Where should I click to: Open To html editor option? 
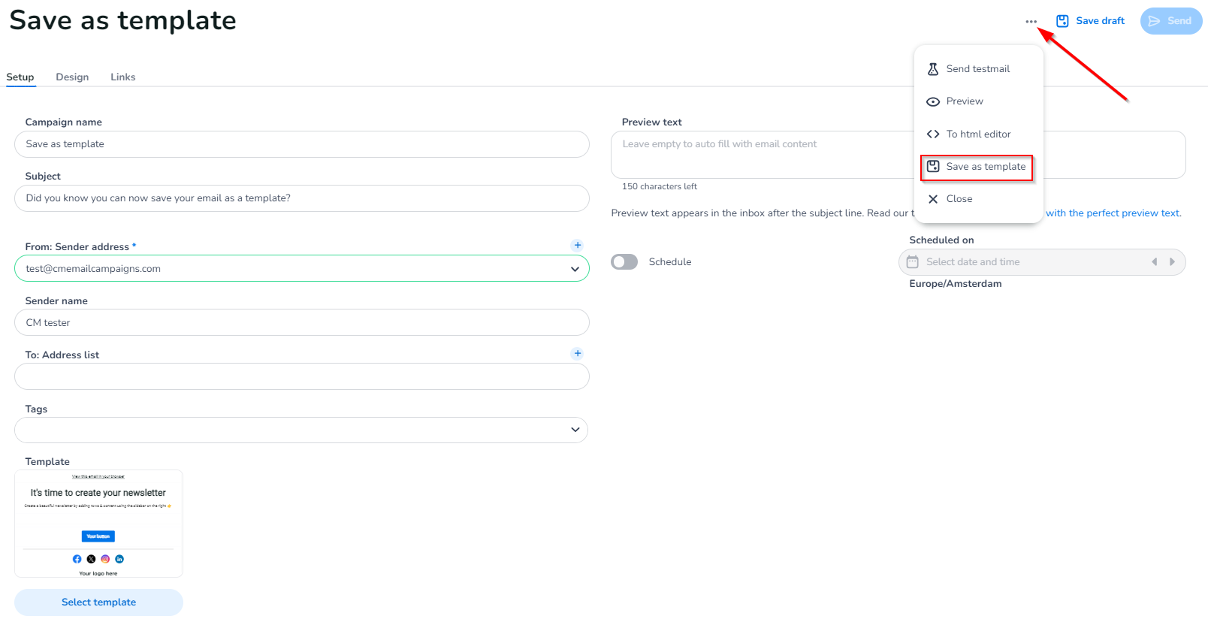coord(977,134)
